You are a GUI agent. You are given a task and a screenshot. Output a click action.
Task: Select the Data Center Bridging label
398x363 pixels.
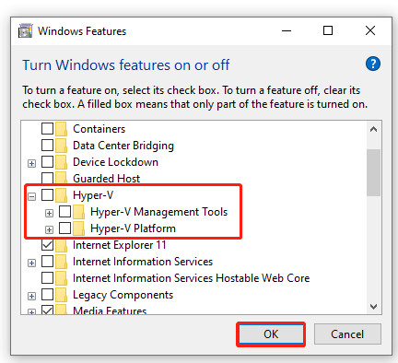tap(123, 146)
